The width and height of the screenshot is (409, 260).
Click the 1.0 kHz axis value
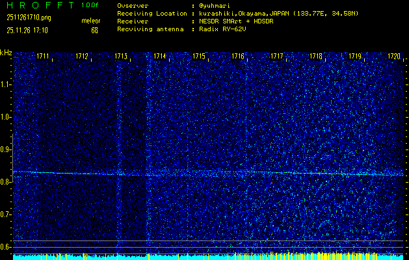[6, 117]
